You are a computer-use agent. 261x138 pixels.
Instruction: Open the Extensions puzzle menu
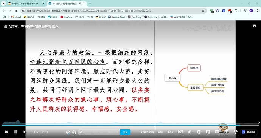236,11
